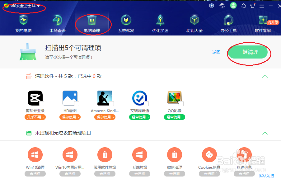This screenshot has width=281, height=179.
Task: Click the QQ影像 app icon
Action: click(x=175, y=97)
